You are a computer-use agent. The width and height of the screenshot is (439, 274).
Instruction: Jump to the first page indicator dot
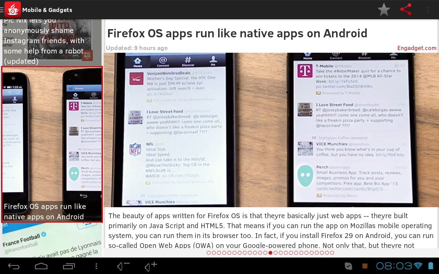coord(209,253)
